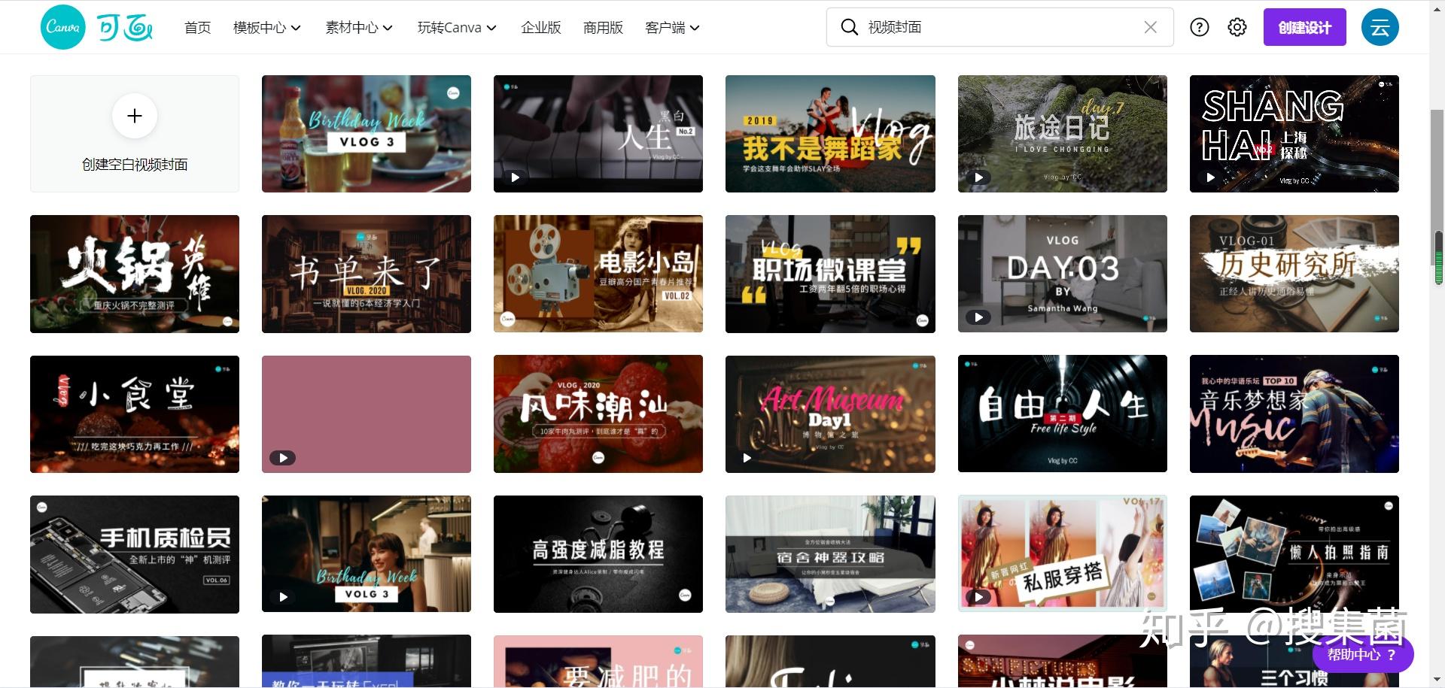
Task: Select the 职场微课堂 template thumbnail
Action: coord(830,274)
